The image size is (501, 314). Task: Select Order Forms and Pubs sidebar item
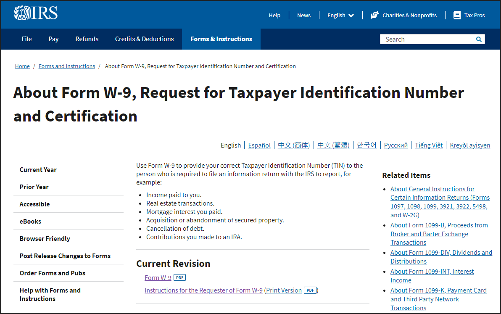coord(52,273)
